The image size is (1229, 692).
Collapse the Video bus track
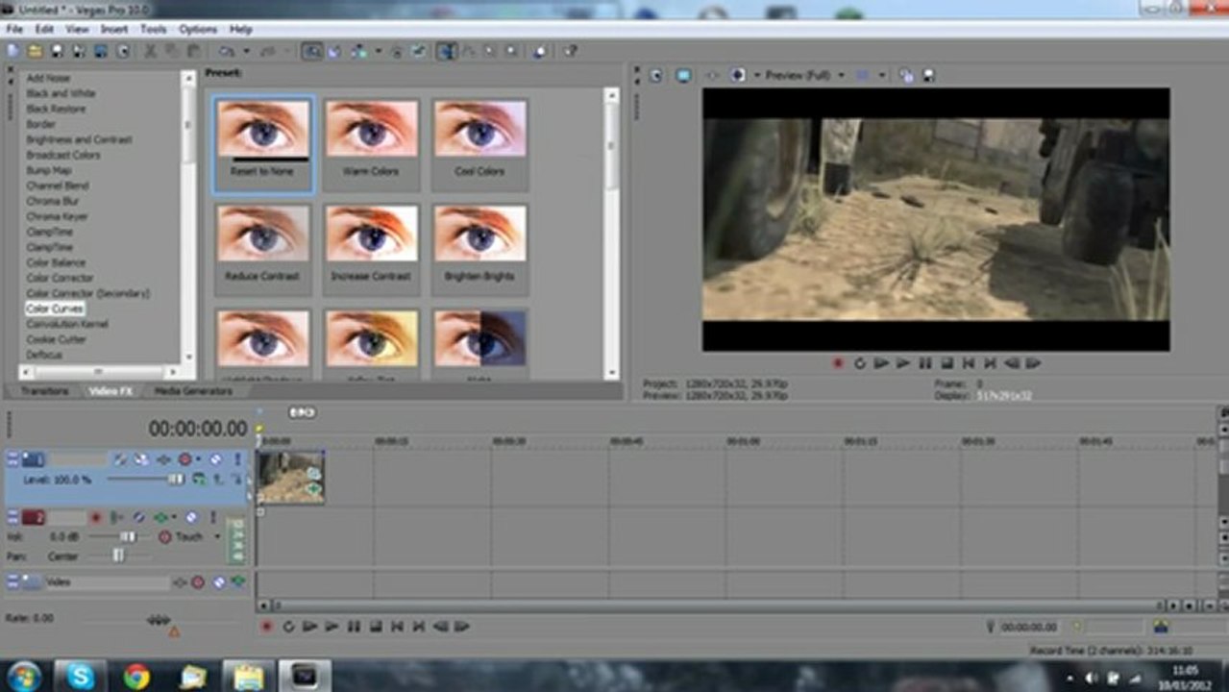pos(12,578)
